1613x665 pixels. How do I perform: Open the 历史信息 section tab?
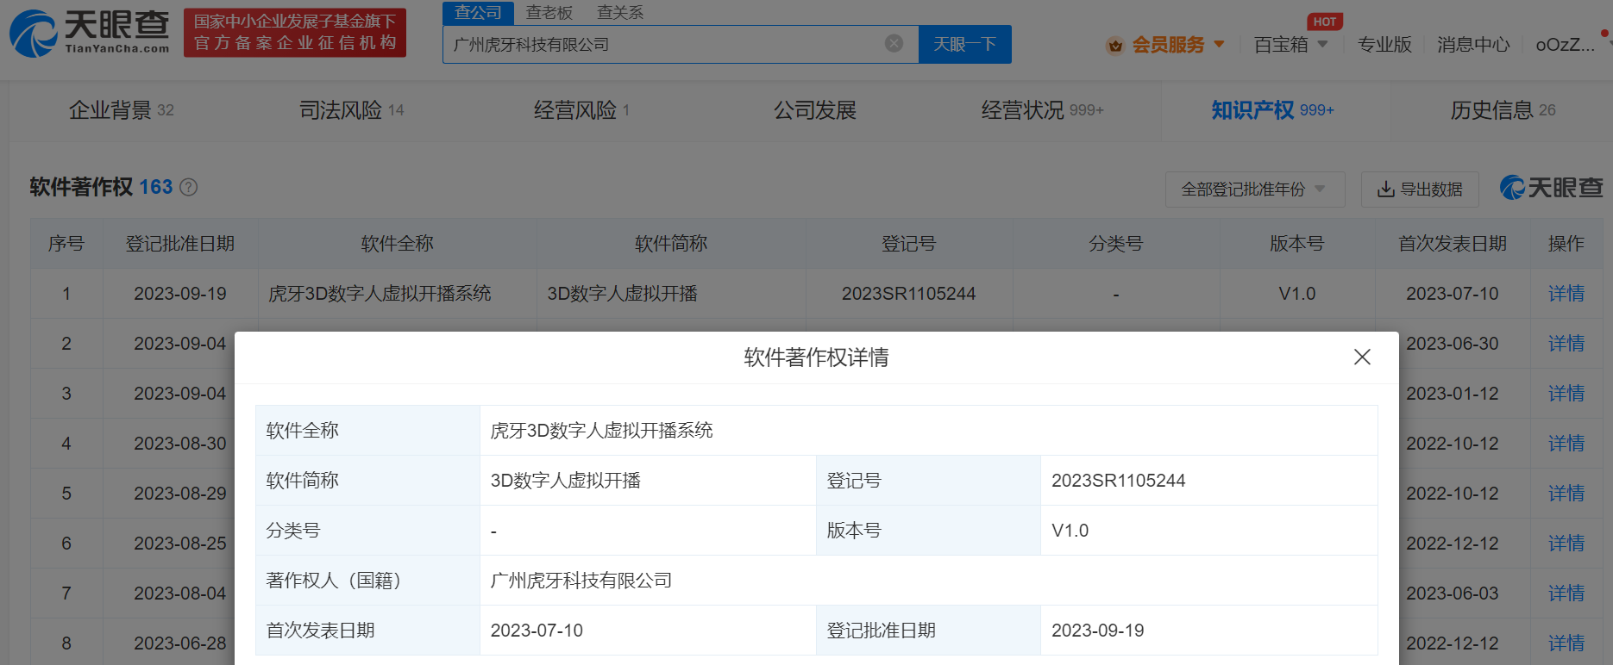(x=1503, y=110)
